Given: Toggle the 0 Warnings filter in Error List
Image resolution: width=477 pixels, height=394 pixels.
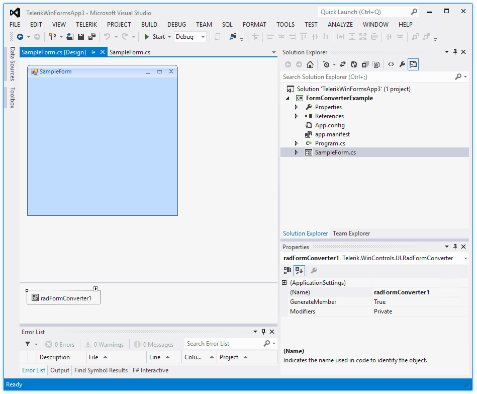Looking at the screenshot, I should coord(104,344).
